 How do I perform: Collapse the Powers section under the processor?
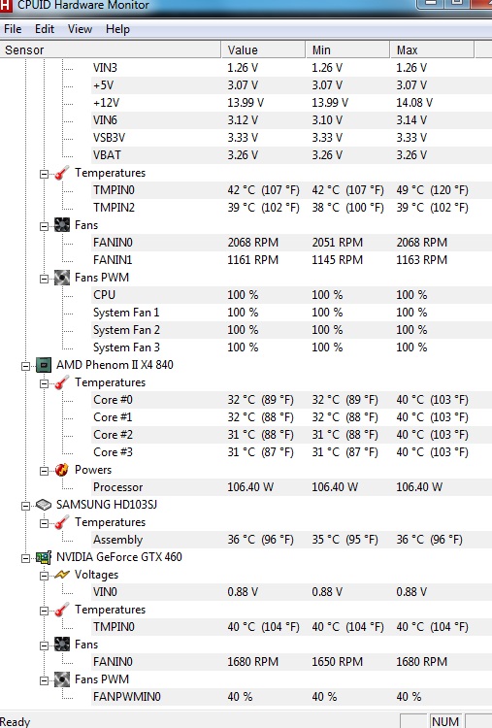click(44, 471)
